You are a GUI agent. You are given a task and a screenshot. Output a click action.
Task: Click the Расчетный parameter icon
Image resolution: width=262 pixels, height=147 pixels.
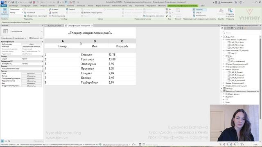click(25, 13)
